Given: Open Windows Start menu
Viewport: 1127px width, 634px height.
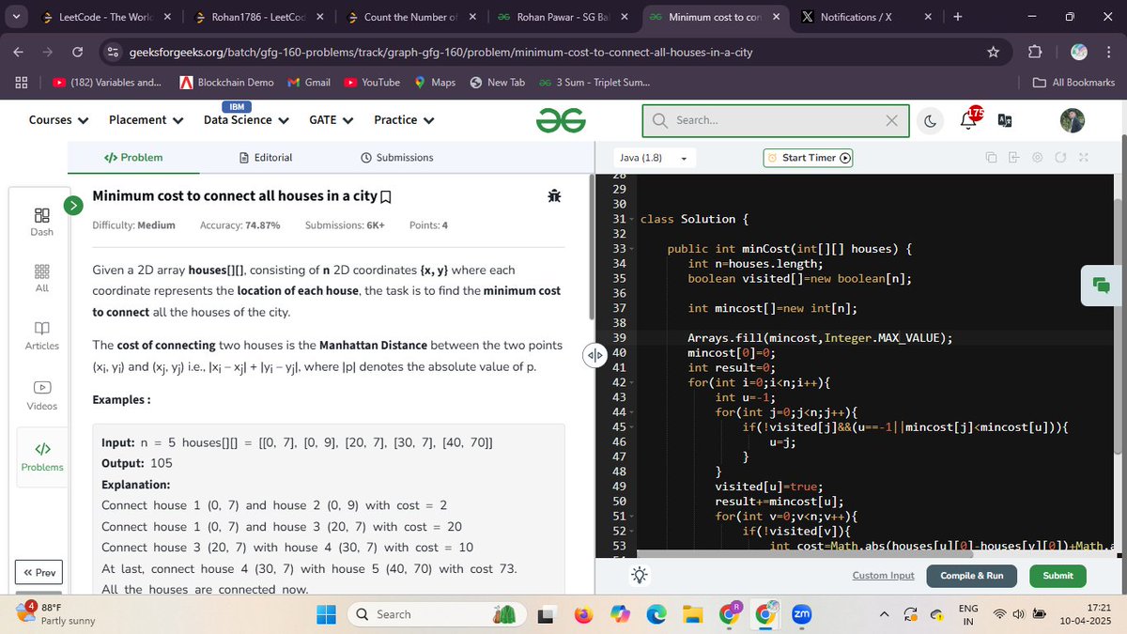Looking at the screenshot, I should (325, 614).
